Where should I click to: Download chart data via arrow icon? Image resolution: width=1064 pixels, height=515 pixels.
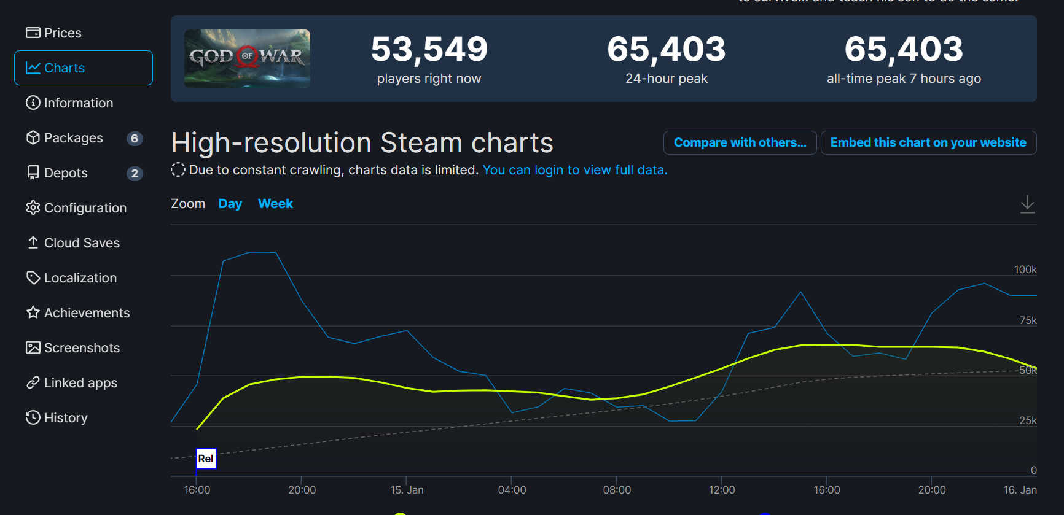pyautogui.click(x=1027, y=204)
